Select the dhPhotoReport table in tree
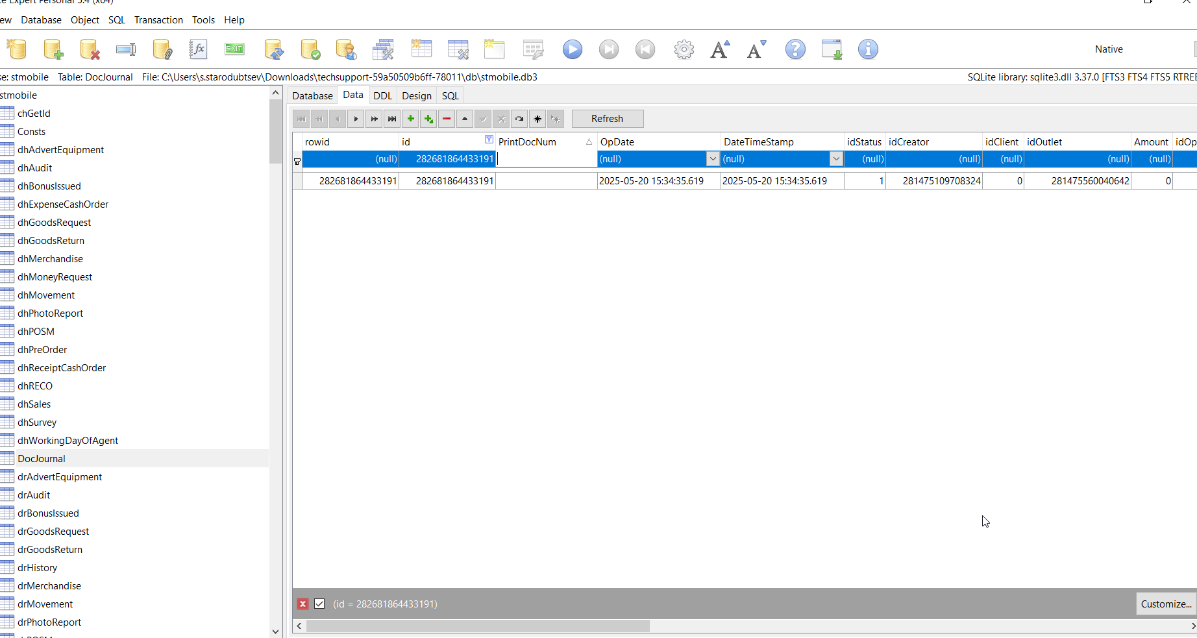 51,313
